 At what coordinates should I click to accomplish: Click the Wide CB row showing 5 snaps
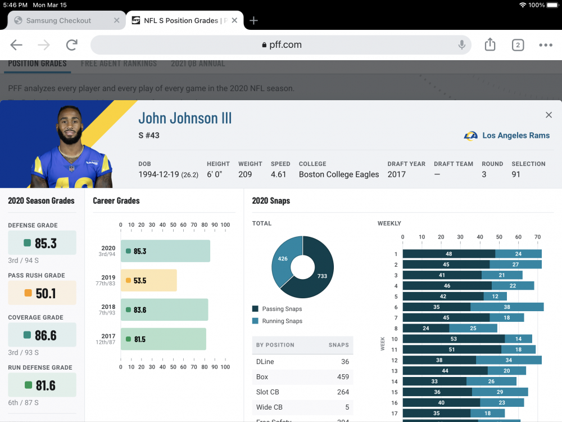click(302, 407)
